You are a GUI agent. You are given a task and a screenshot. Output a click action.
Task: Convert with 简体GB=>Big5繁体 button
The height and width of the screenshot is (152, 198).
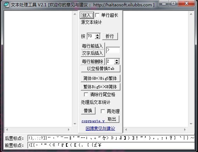(100, 78)
